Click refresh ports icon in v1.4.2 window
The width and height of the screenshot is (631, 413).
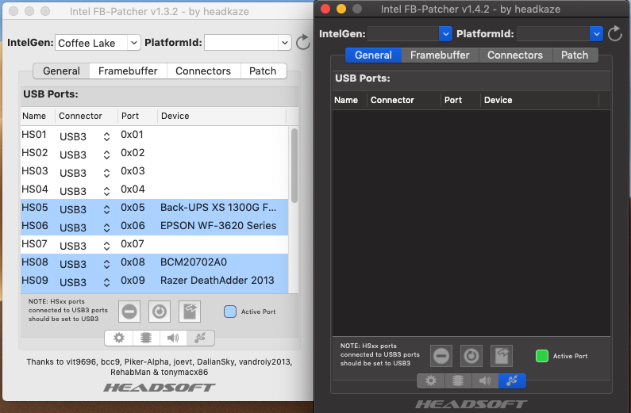pyautogui.click(x=471, y=356)
